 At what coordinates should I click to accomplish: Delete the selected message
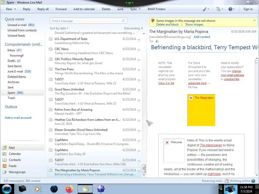[106, 9]
